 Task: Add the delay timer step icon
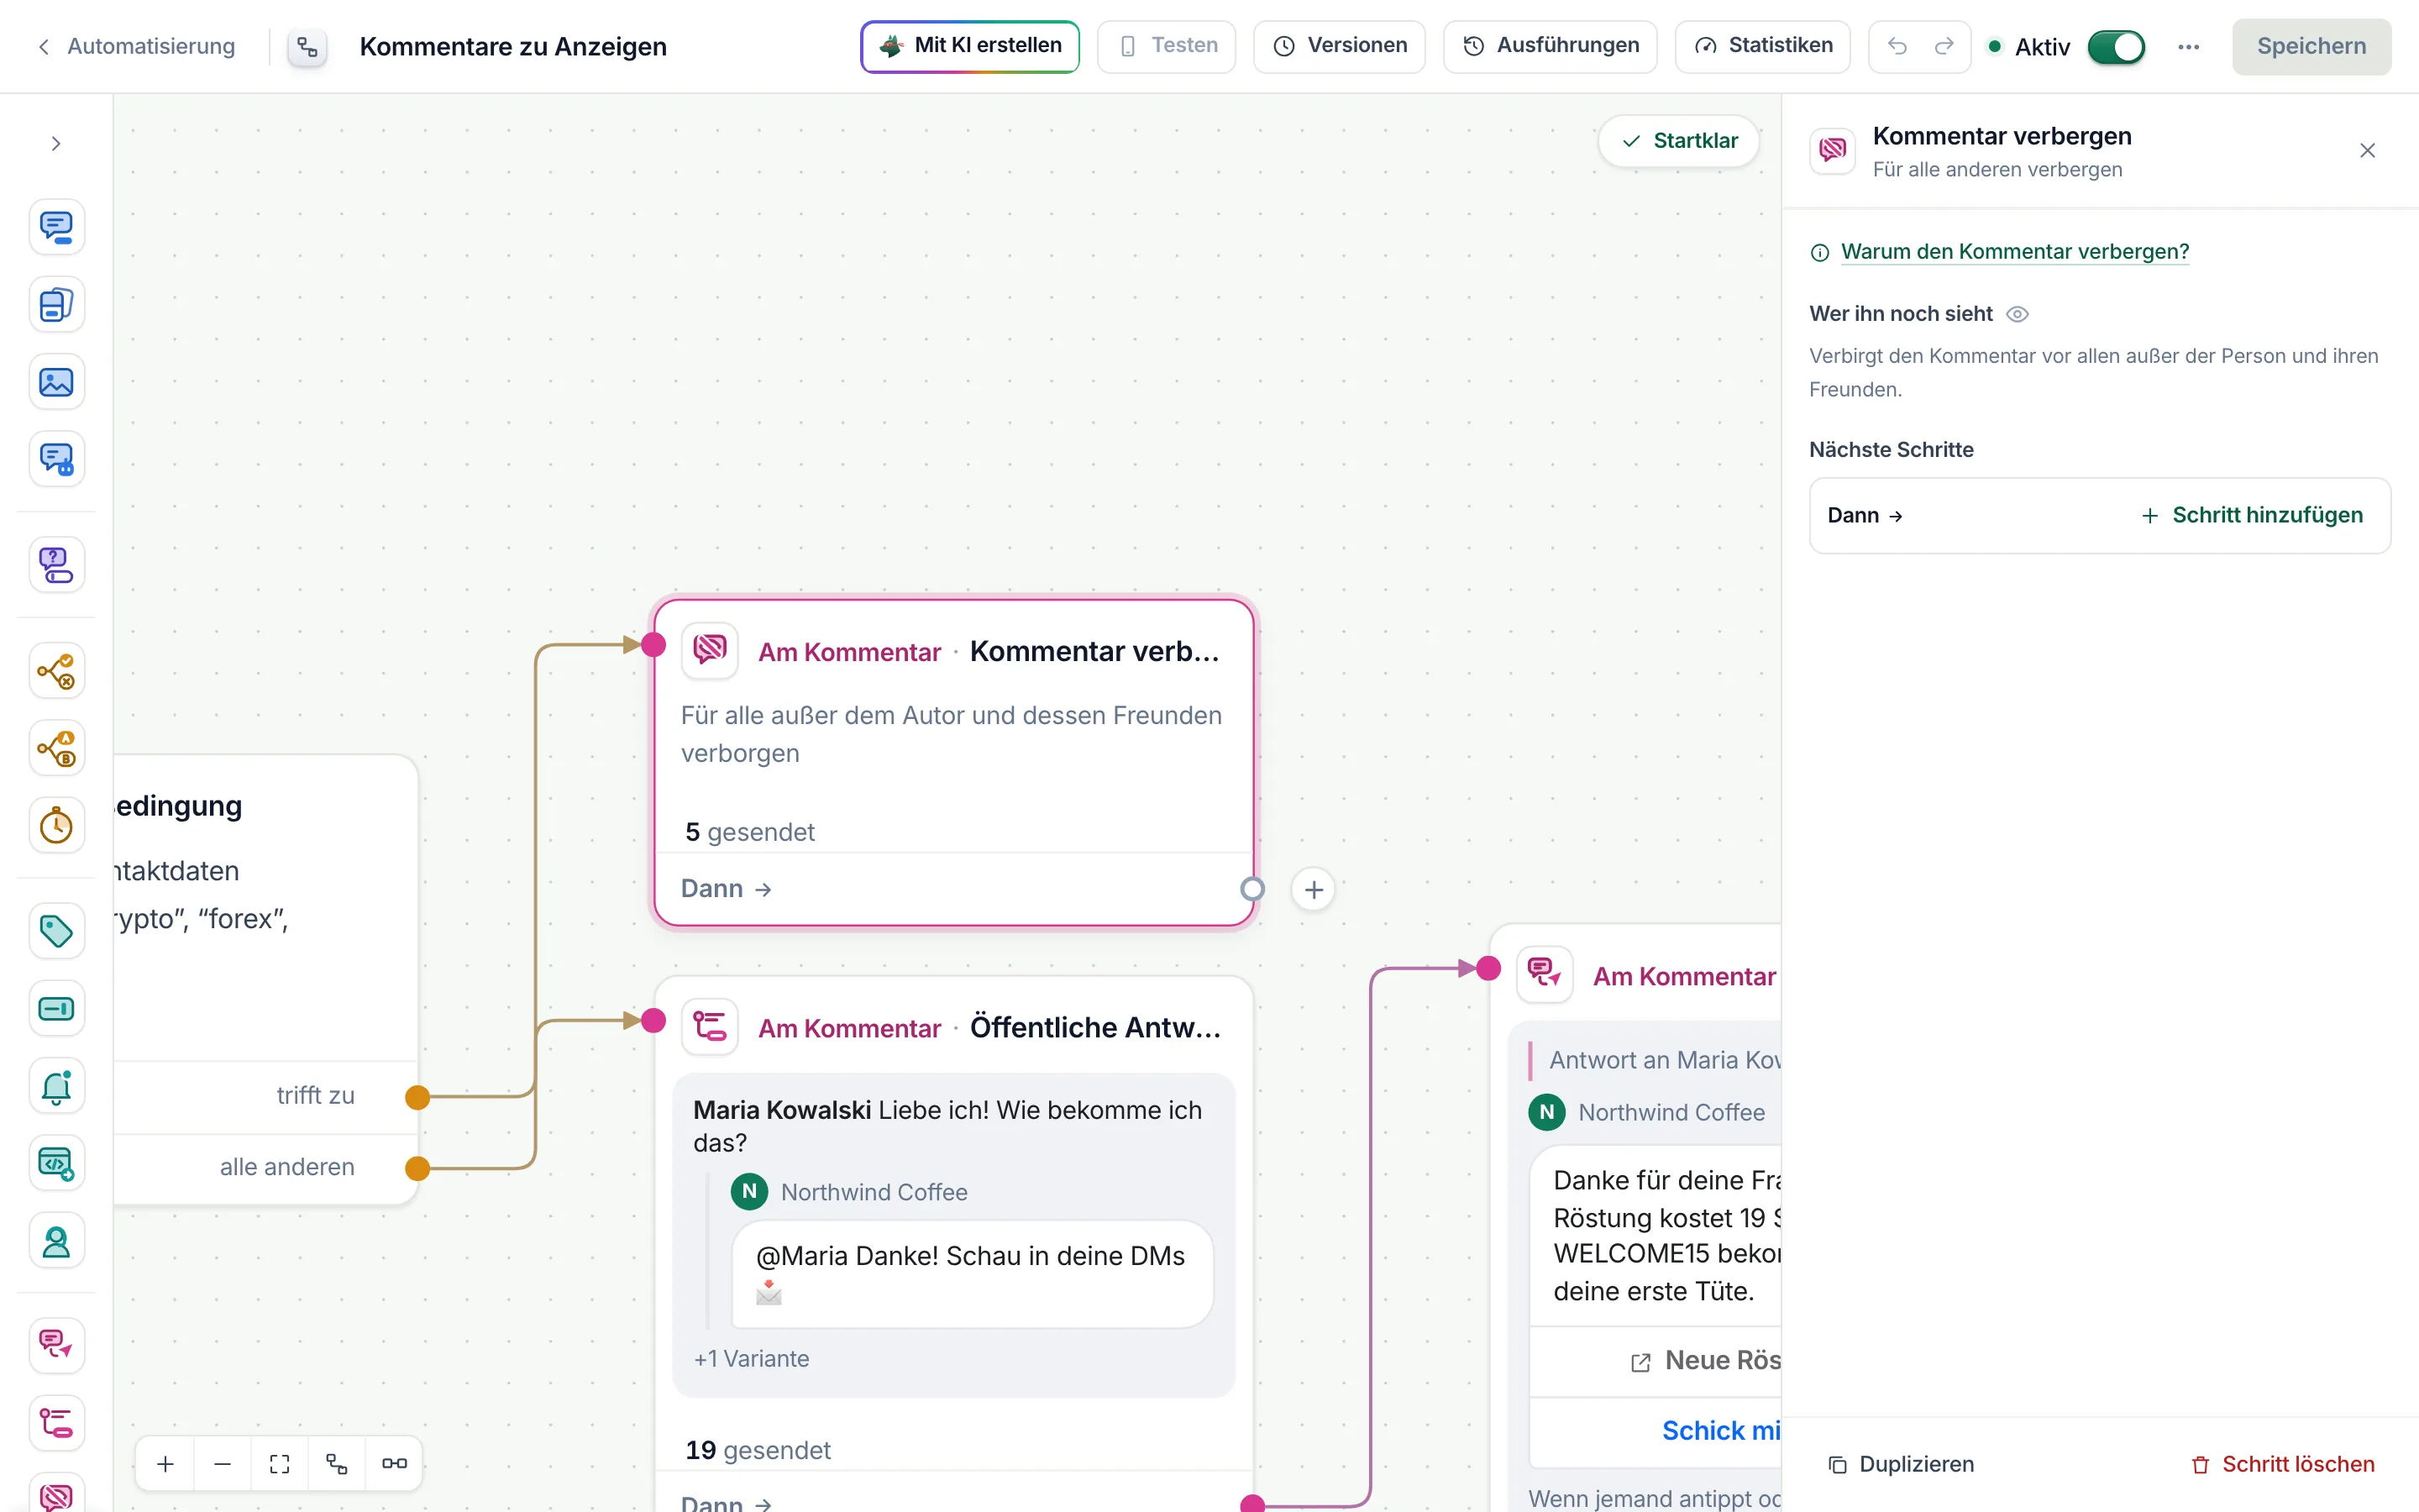[x=56, y=826]
